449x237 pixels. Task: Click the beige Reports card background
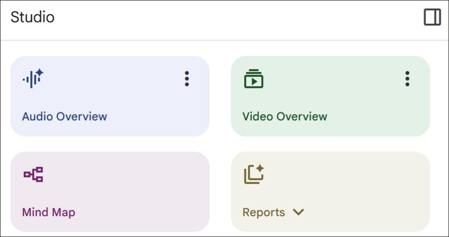(331, 192)
